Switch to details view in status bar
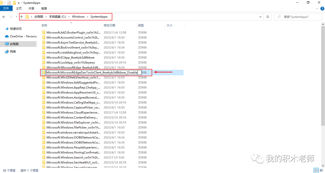Image resolution: width=325 pixels, height=173 pixels. click(x=315, y=170)
